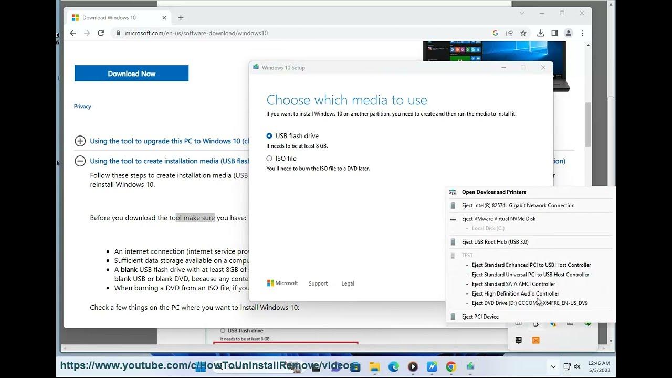Viewport: 672px width, 378px height.
Task: Eject Standard Enhanced PCI to USB Host Controller
Action: point(530,265)
